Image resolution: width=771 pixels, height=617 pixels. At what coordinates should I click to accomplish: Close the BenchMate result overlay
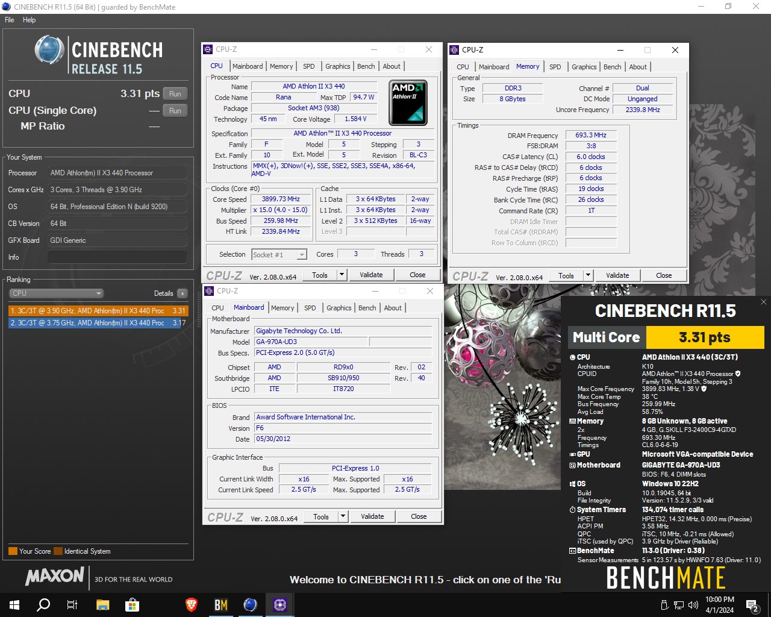tap(763, 302)
